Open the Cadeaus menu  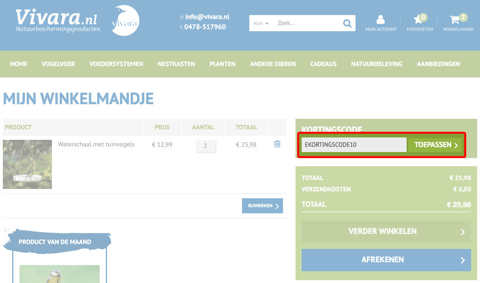tap(323, 64)
